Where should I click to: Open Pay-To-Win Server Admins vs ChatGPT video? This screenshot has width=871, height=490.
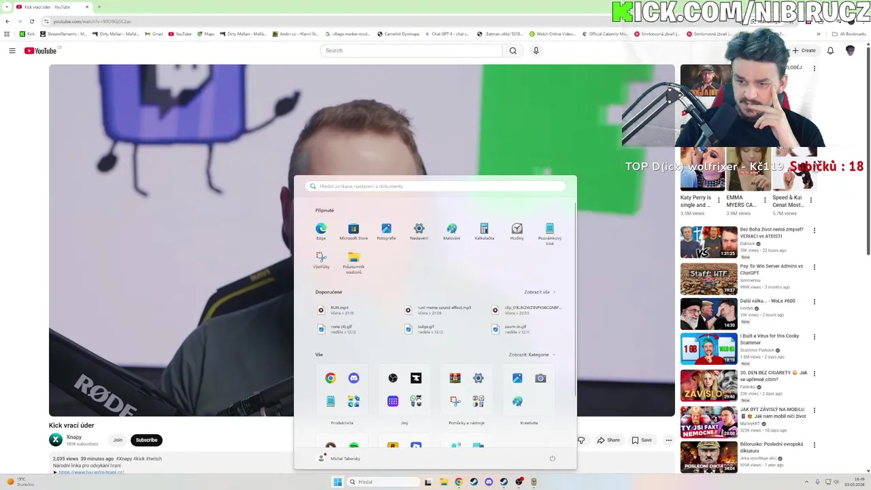click(709, 278)
